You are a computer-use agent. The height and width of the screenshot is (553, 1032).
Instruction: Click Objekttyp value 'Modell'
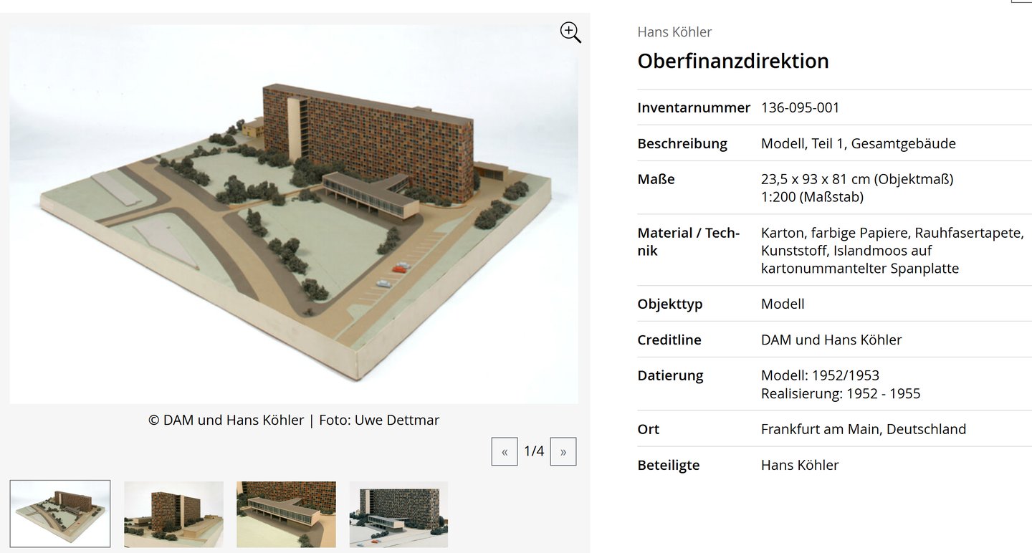click(x=783, y=304)
